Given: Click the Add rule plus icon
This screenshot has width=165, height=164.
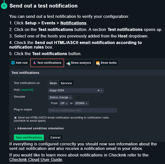Looking at the screenshot, I should [x=13, y=63].
